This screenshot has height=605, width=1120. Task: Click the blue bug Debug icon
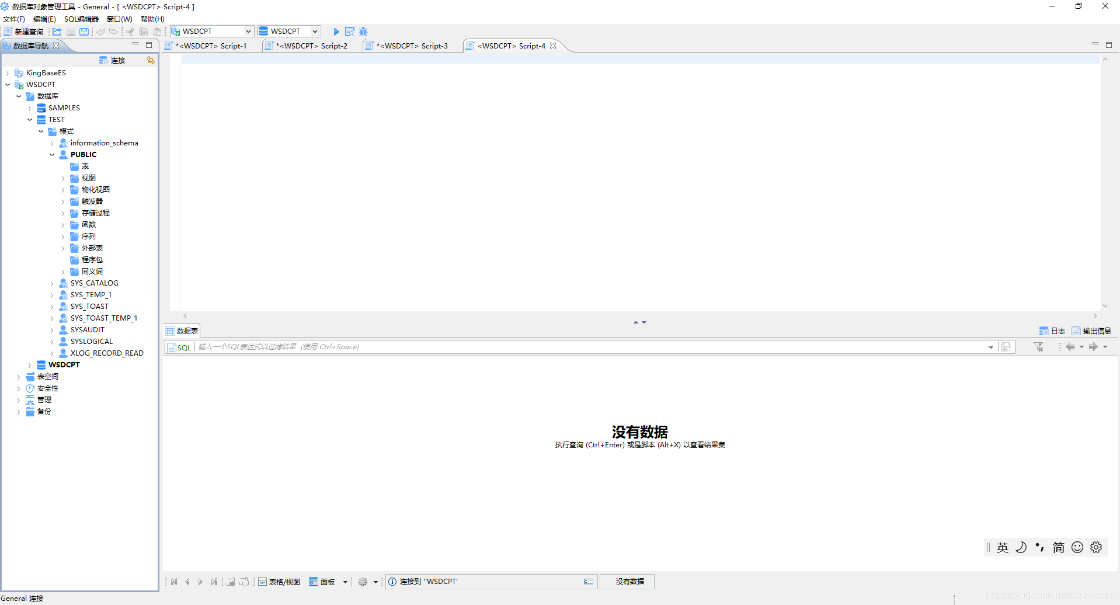[363, 32]
